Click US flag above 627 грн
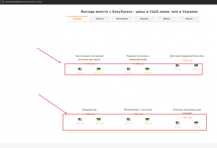The image size is (217, 148). pyautogui.click(x=129, y=119)
